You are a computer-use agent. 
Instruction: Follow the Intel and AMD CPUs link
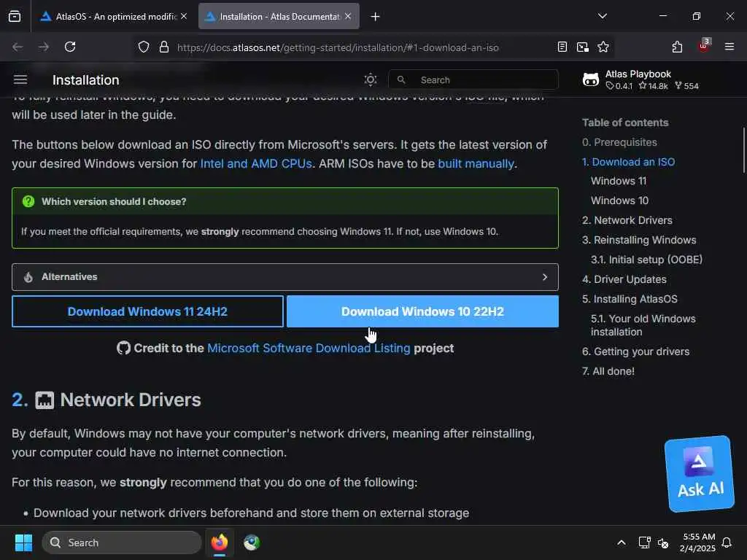[256, 164]
